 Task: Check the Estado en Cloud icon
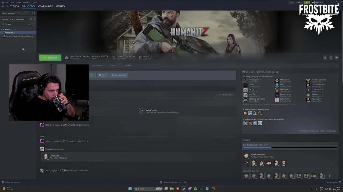pos(67,58)
